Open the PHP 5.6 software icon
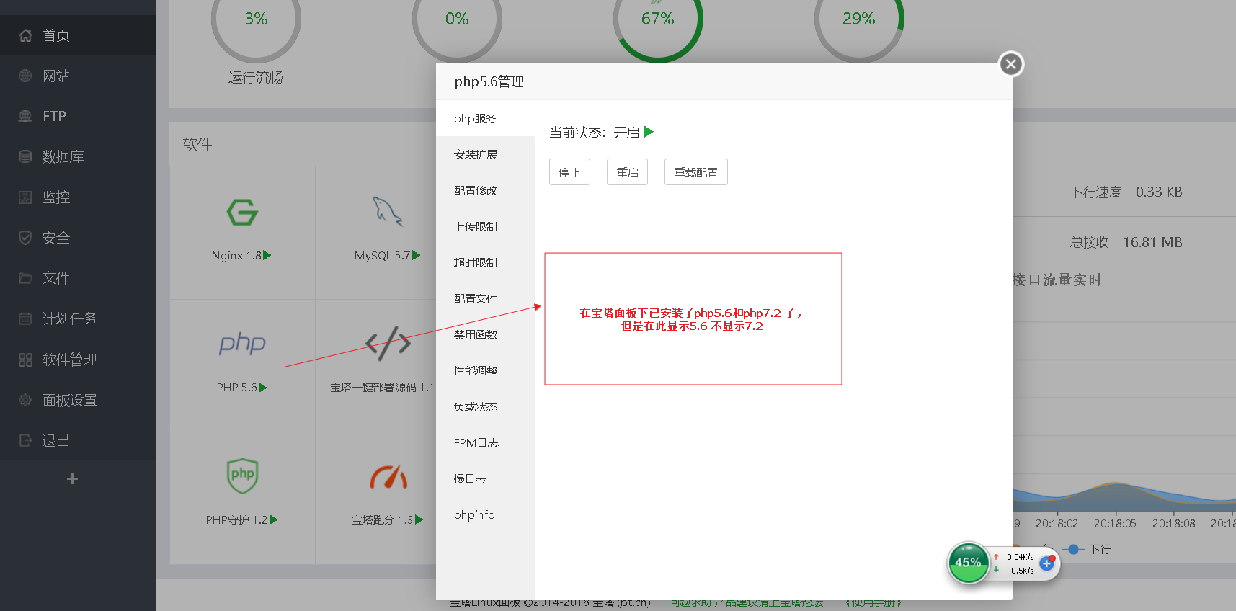The width and height of the screenshot is (1236, 611). [242, 344]
